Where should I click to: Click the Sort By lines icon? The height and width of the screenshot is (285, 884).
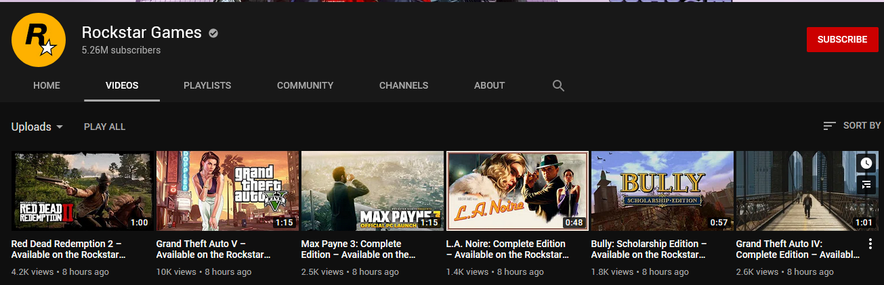[x=829, y=126]
